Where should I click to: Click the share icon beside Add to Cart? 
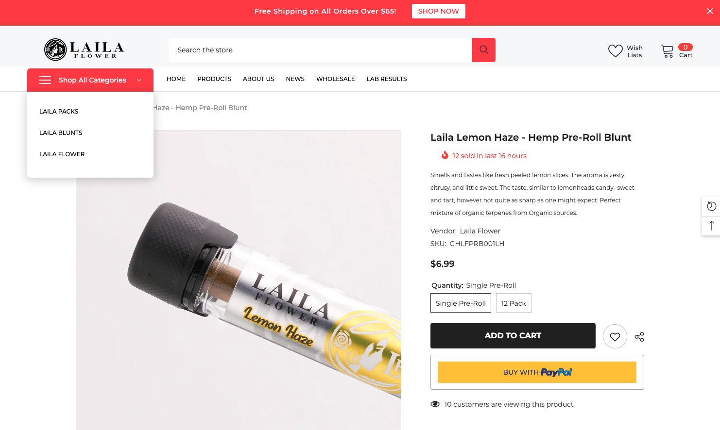[x=639, y=337]
